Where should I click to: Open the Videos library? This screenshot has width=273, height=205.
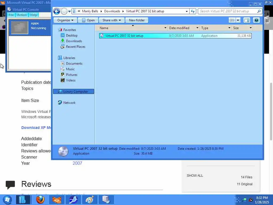tap(70, 80)
